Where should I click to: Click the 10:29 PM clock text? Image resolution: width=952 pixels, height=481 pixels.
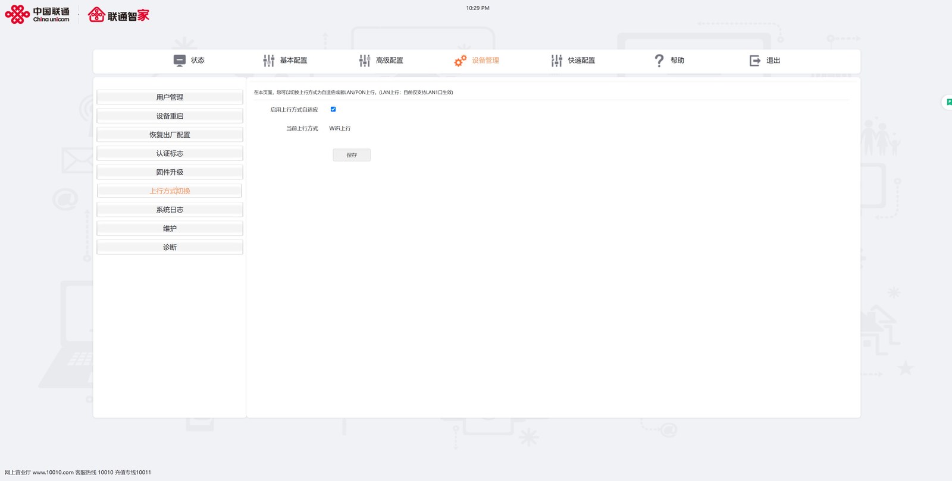coord(478,8)
